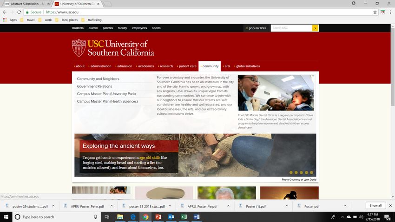Close the University of Southern California tab
Screen dimensions: 395x222
[98, 4]
